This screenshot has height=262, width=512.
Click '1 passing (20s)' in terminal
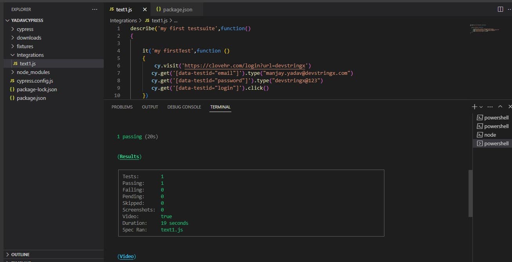[137, 137]
